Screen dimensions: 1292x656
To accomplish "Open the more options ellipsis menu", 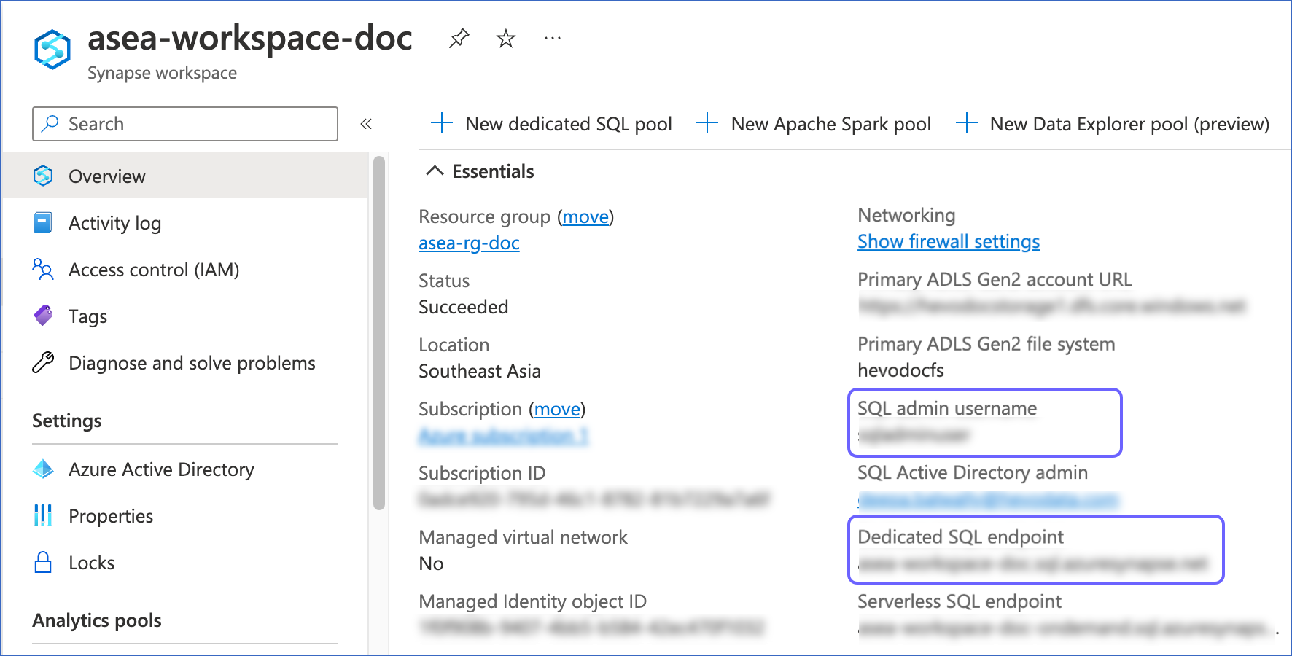I will pyautogui.click(x=553, y=38).
